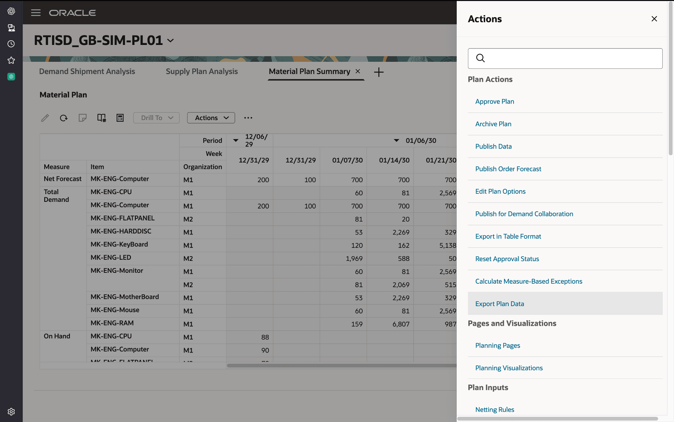This screenshot has width=674, height=422.
Task: Click the calculator icon in table toolbar
Action: 120,118
